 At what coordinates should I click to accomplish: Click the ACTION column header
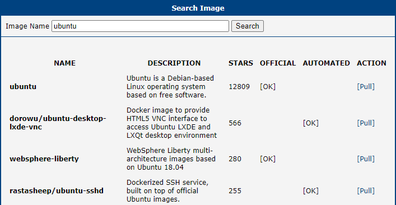371,63
